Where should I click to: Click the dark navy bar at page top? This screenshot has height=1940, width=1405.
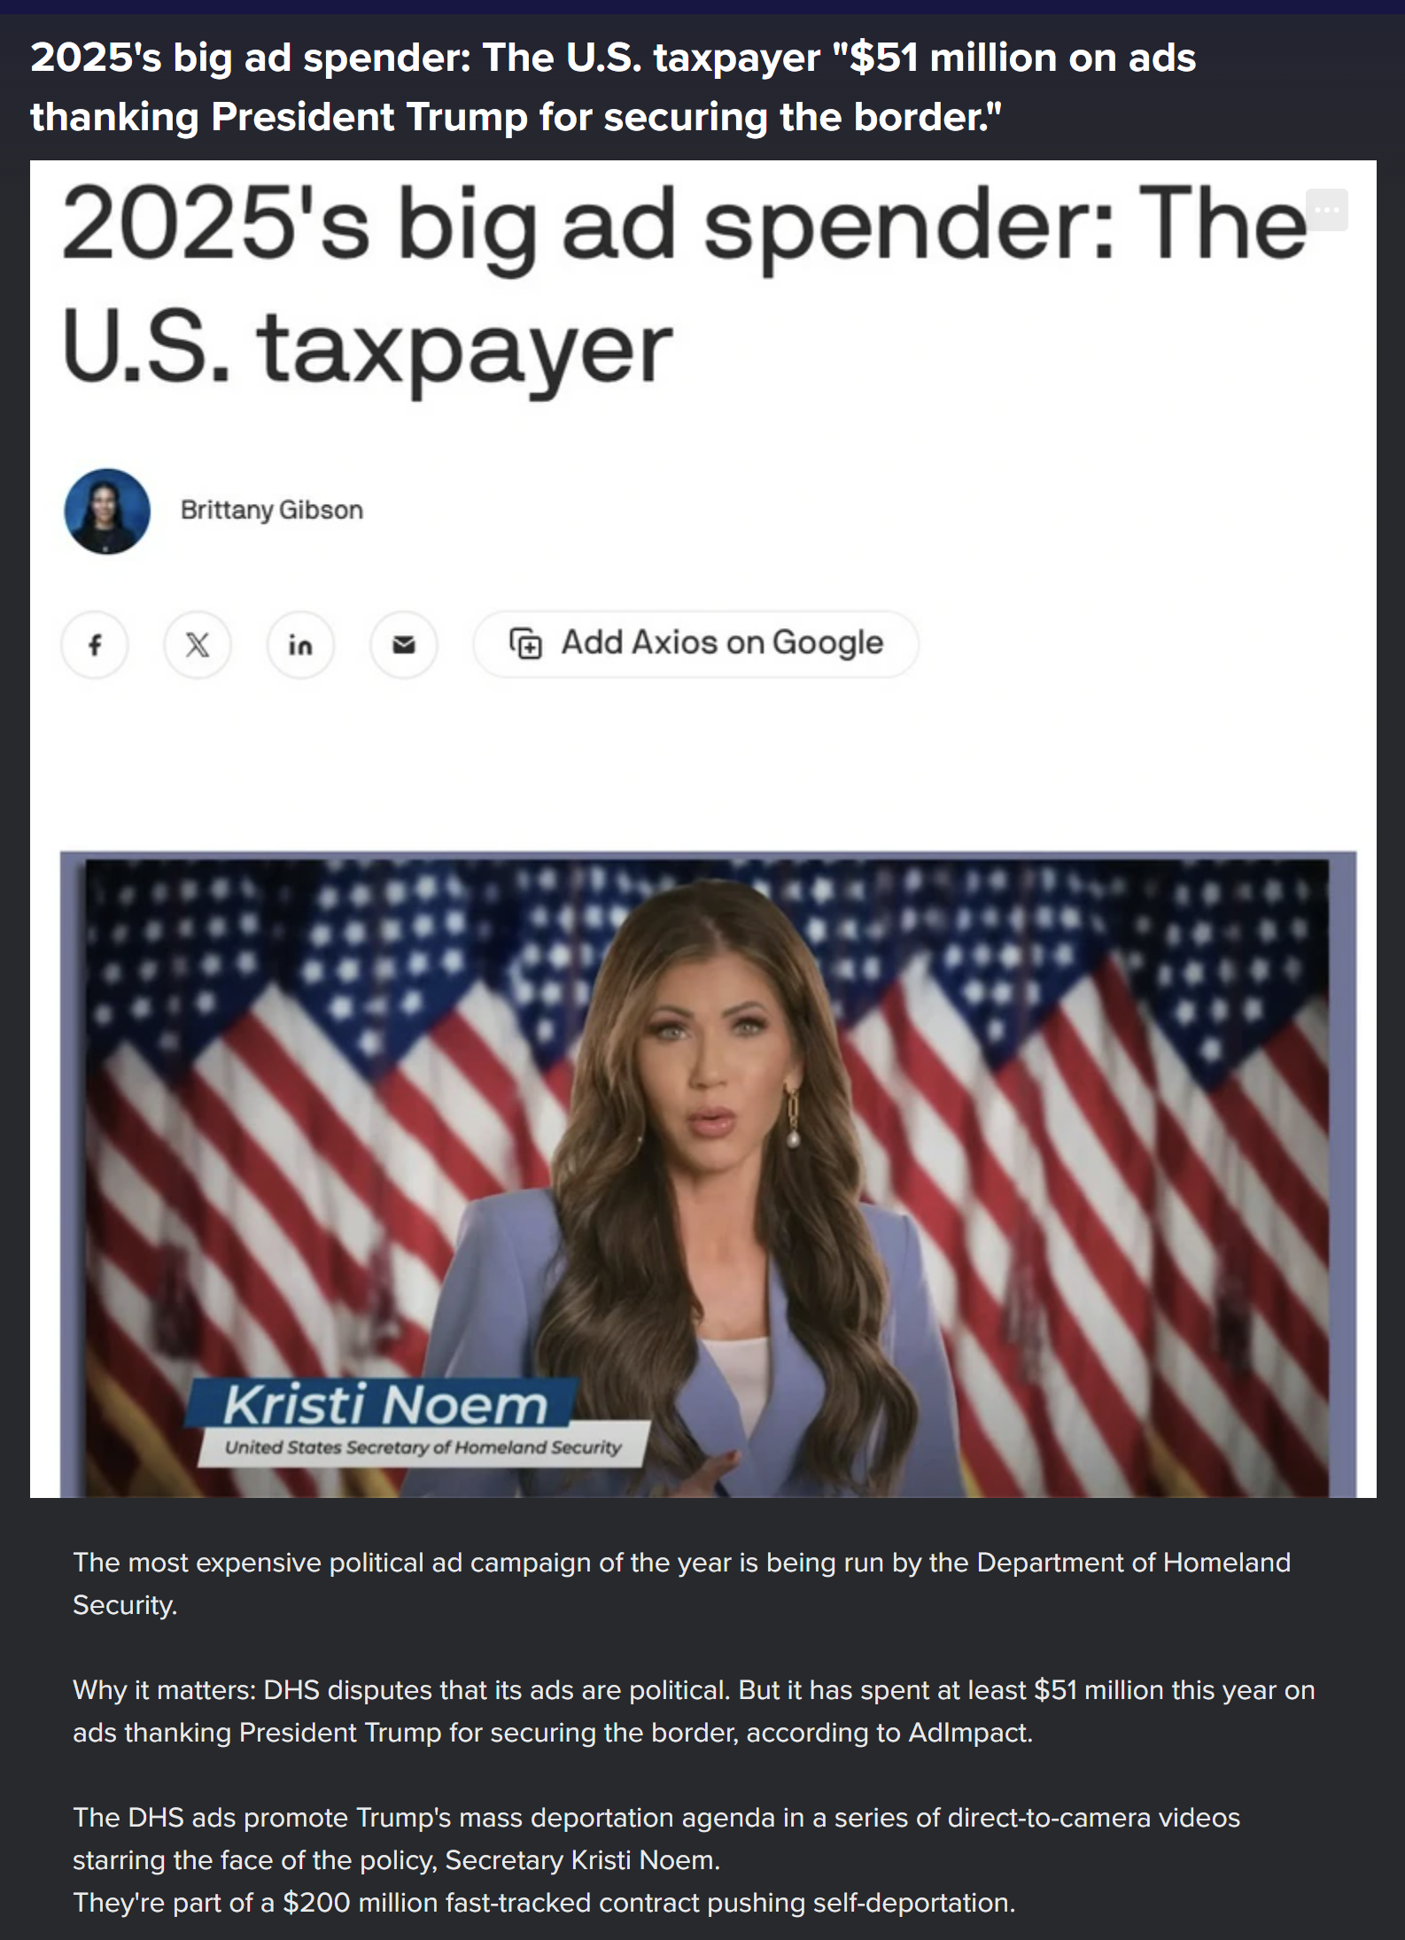tap(702, 6)
